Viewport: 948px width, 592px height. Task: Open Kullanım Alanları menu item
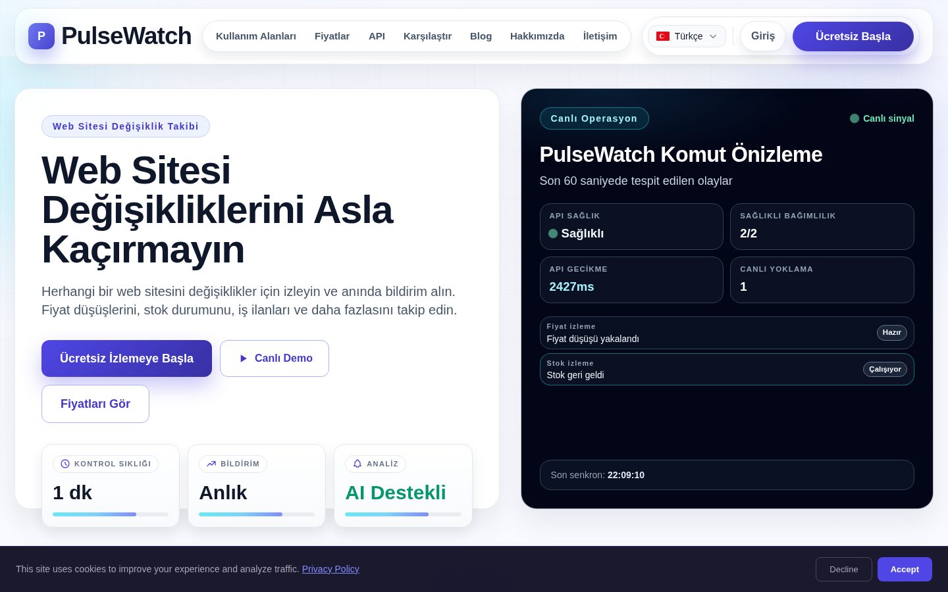256,36
